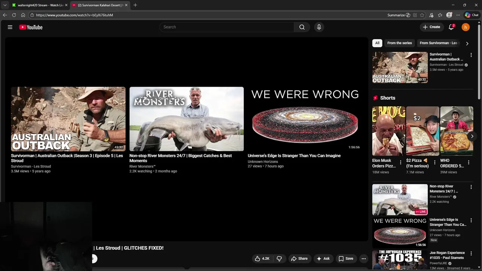Open options for Joe Rogan Experience video

click(x=471, y=254)
